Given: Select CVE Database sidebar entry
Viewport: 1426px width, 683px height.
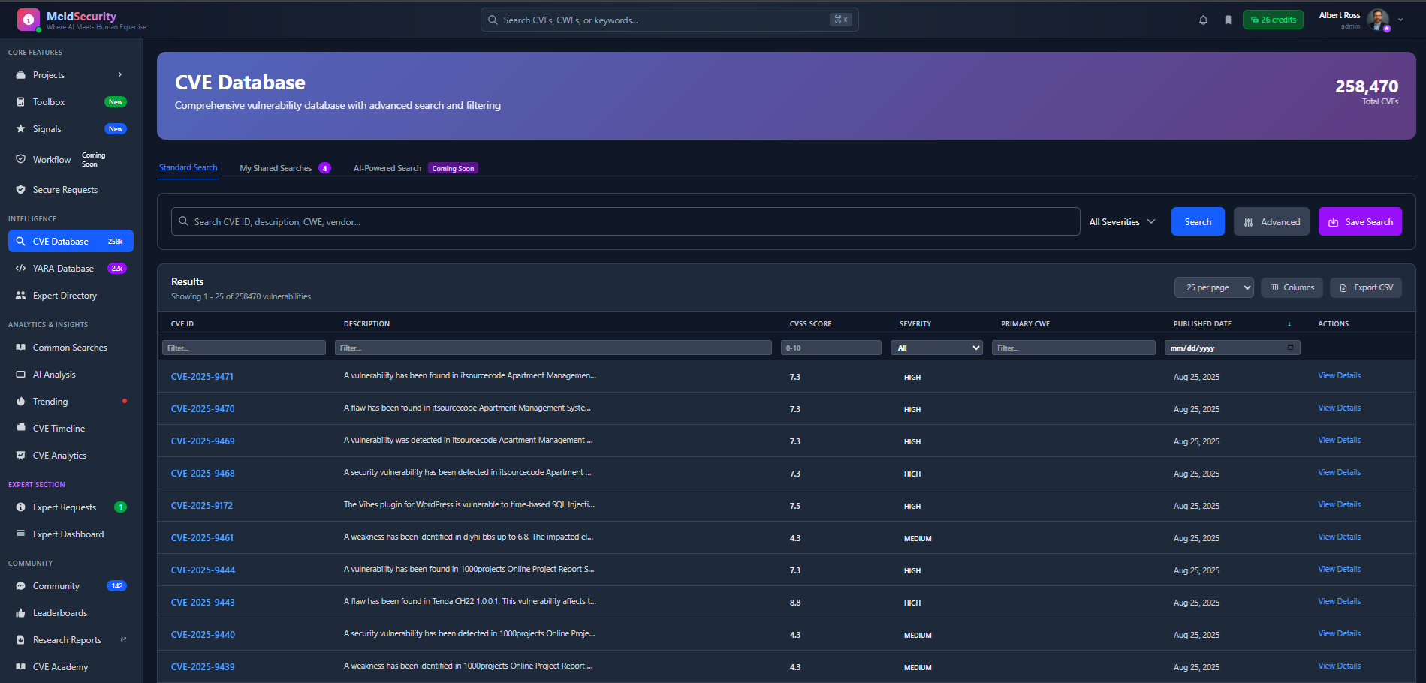Looking at the screenshot, I should pyautogui.click(x=71, y=241).
